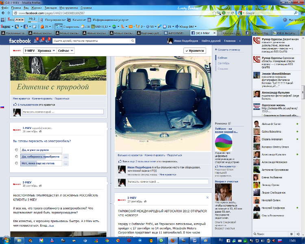Image resolution: width=305 pixels, height=244 pixels.
Task: Click the Facebook search input field
Action: tap(91, 41)
